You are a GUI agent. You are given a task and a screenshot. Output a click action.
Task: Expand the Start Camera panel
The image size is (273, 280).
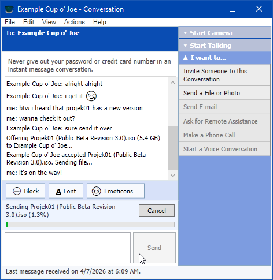click(x=225, y=33)
